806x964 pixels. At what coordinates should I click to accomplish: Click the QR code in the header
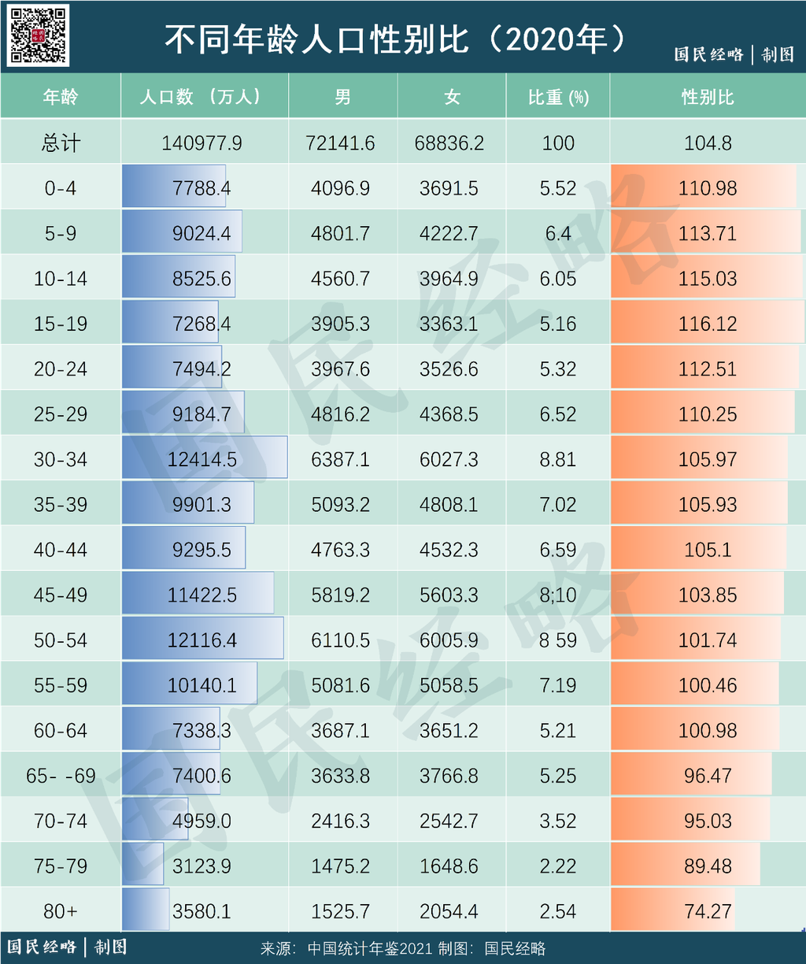click(x=39, y=35)
